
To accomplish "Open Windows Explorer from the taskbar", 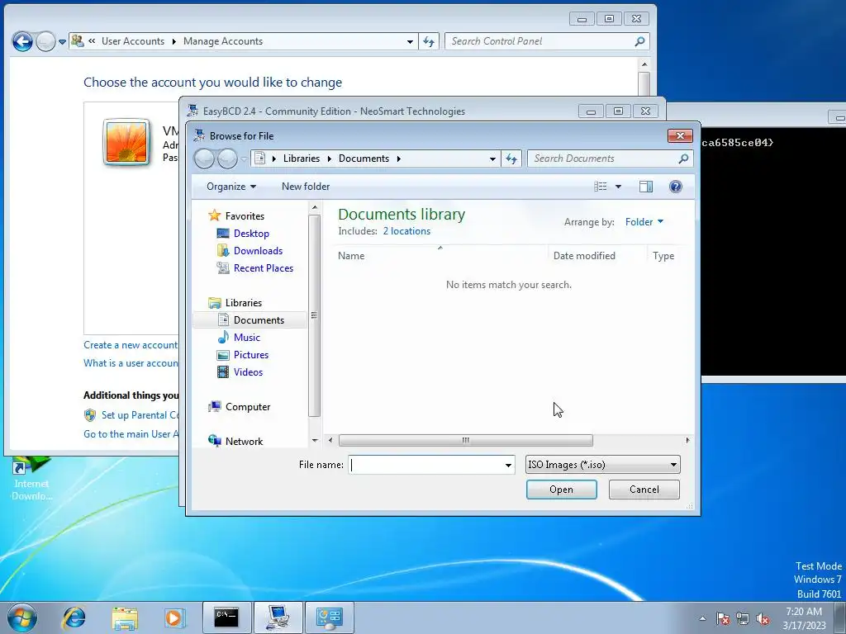I will click(x=125, y=617).
